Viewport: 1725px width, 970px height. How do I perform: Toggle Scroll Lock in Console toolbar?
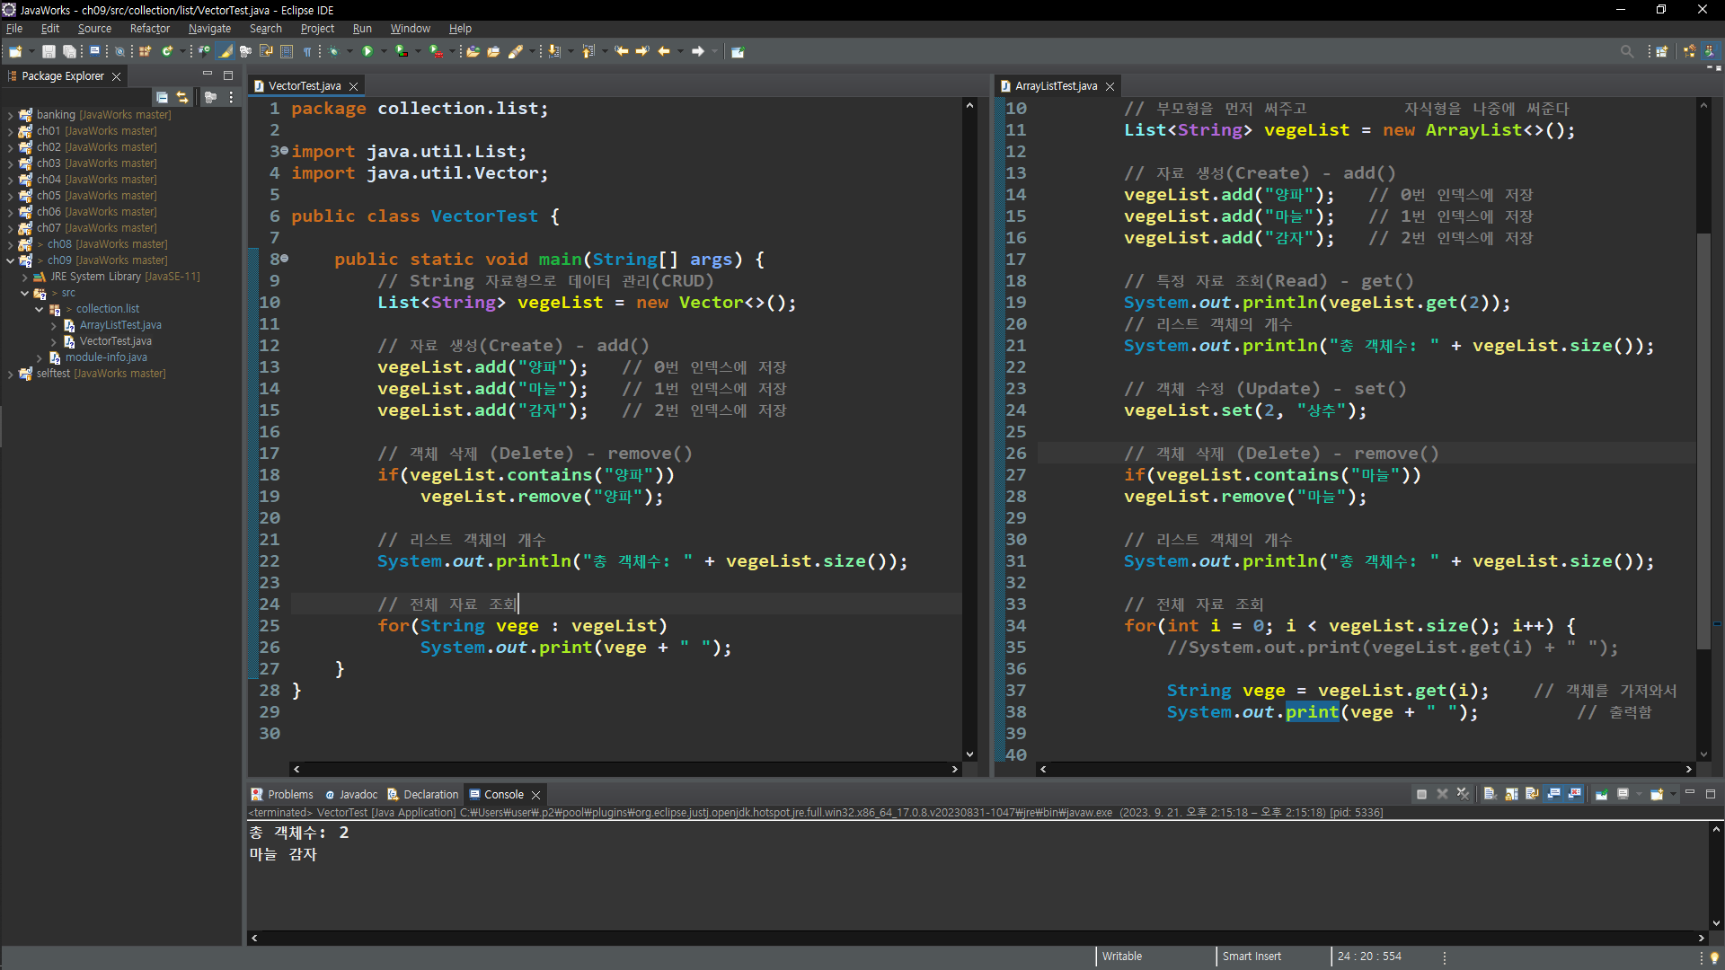(x=1511, y=794)
